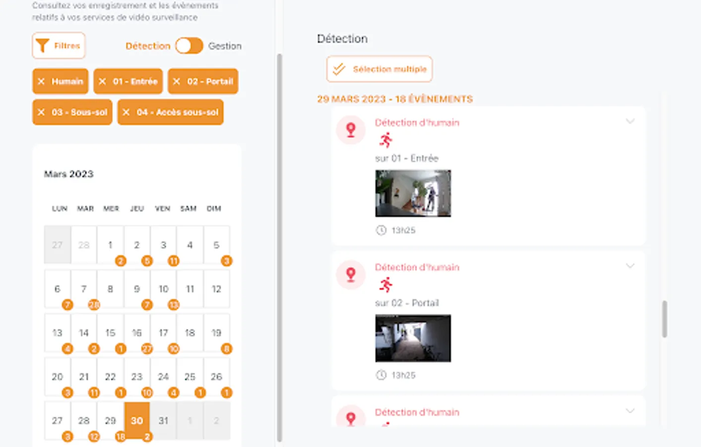The width and height of the screenshot is (701, 447).
Task: Select March 15 in the calendar
Action: tap(111, 333)
